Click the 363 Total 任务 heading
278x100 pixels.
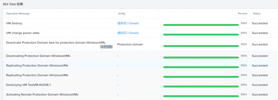pos(13,4)
